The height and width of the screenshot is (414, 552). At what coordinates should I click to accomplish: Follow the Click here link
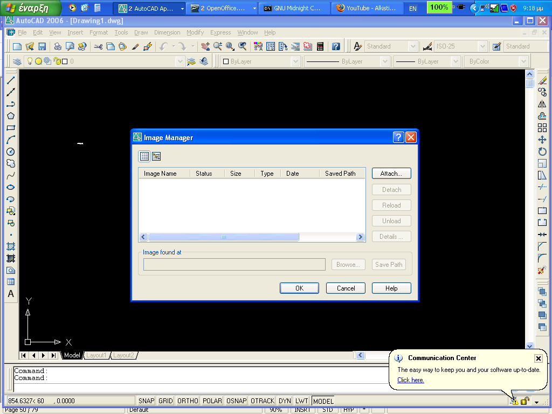click(410, 380)
